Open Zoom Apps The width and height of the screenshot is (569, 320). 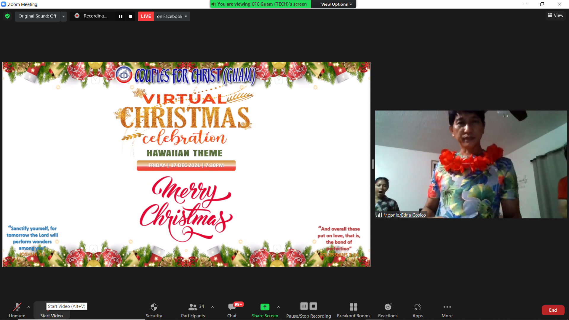[418, 310]
